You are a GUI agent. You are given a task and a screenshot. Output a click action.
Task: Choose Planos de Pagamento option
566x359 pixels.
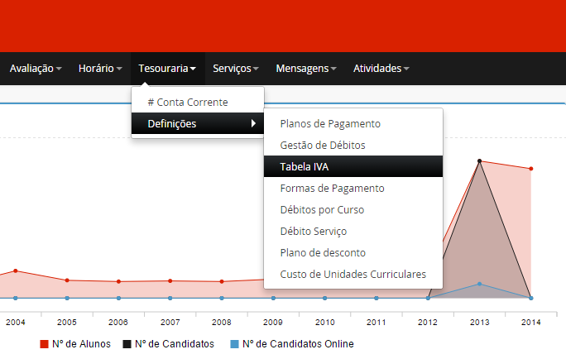point(330,124)
